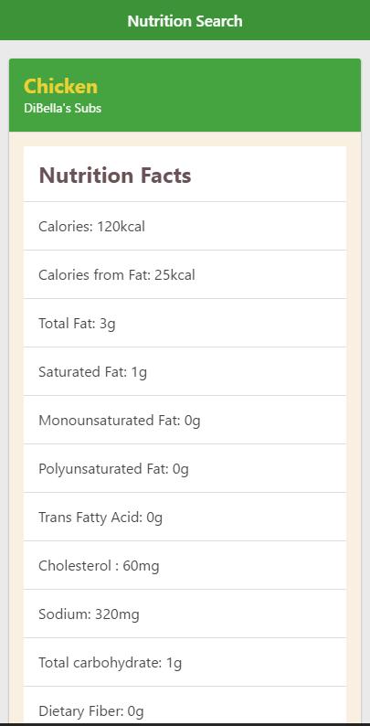370x726 pixels.
Task: Click the 60mg cholesterol value
Action: (x=141, y=566)
